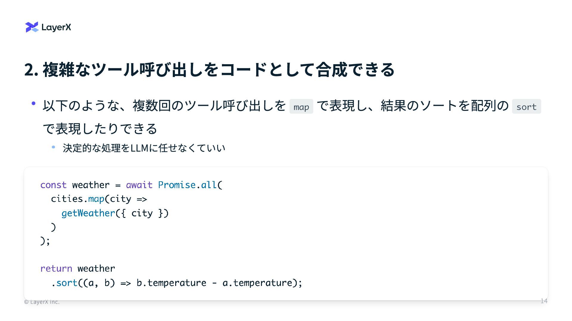This screenshot has width=572, height=321.
Task: Click the sub-bullet line mentioning LLM
Action: pos(144,148)
